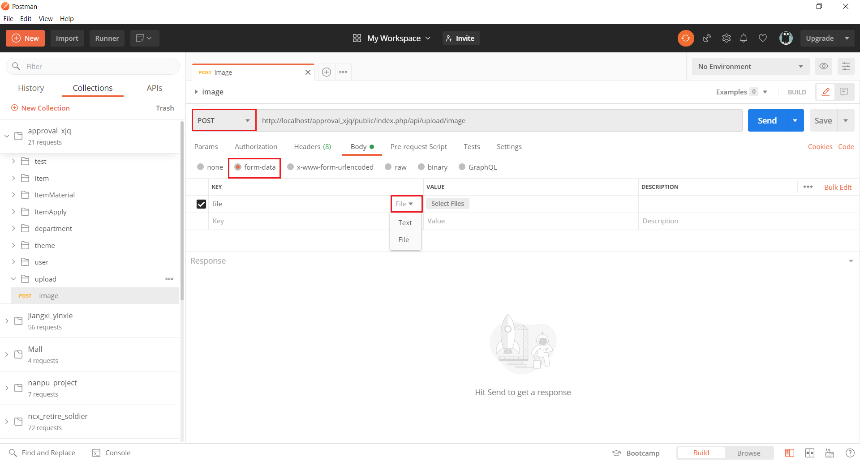Screen dimensions: 860x461
Task: Select the binary body type
Action: pyautogui.click(x=421, y=167)
